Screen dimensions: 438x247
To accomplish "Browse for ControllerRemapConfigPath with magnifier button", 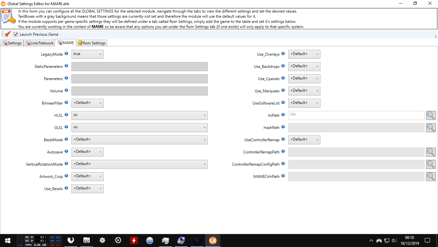I will pos(431,164).
